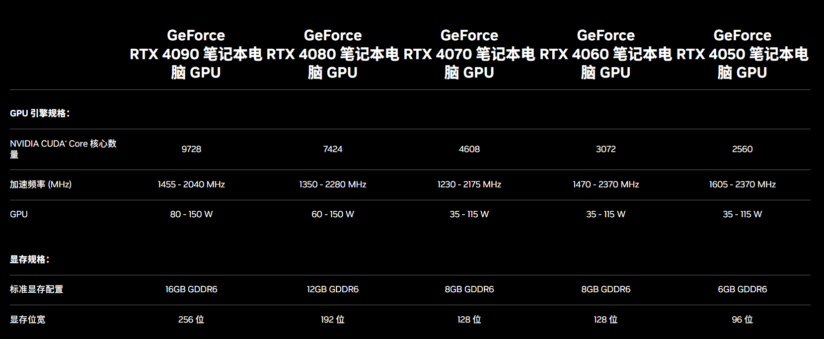
Task: Select the 标准显存配置 row label
Action: click(37, 289)
